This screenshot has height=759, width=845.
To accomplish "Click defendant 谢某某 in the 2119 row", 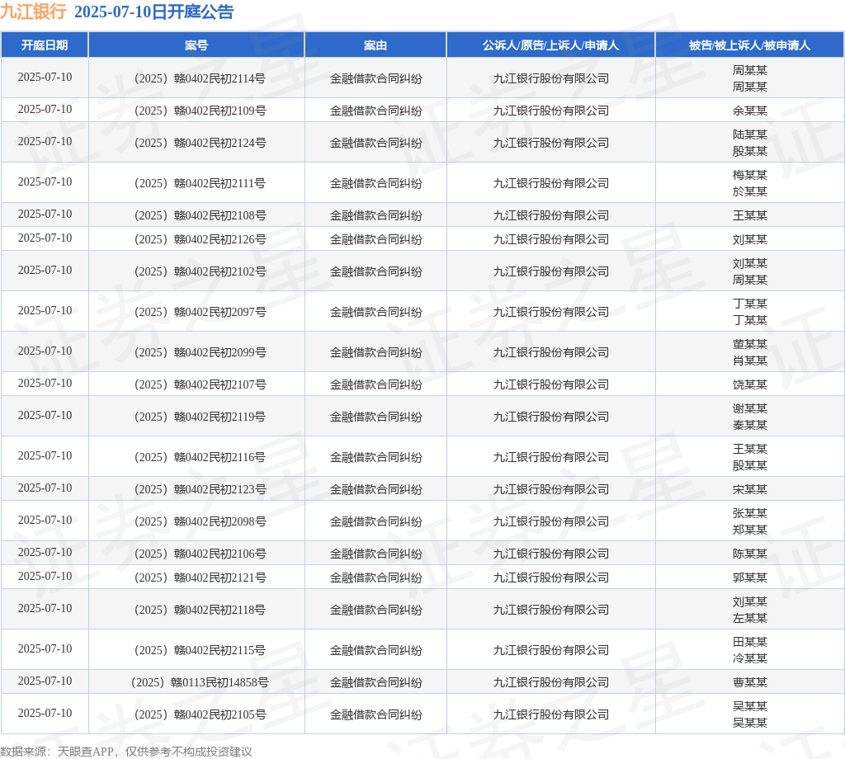I will pyautogui.click(x=749, y=409).
